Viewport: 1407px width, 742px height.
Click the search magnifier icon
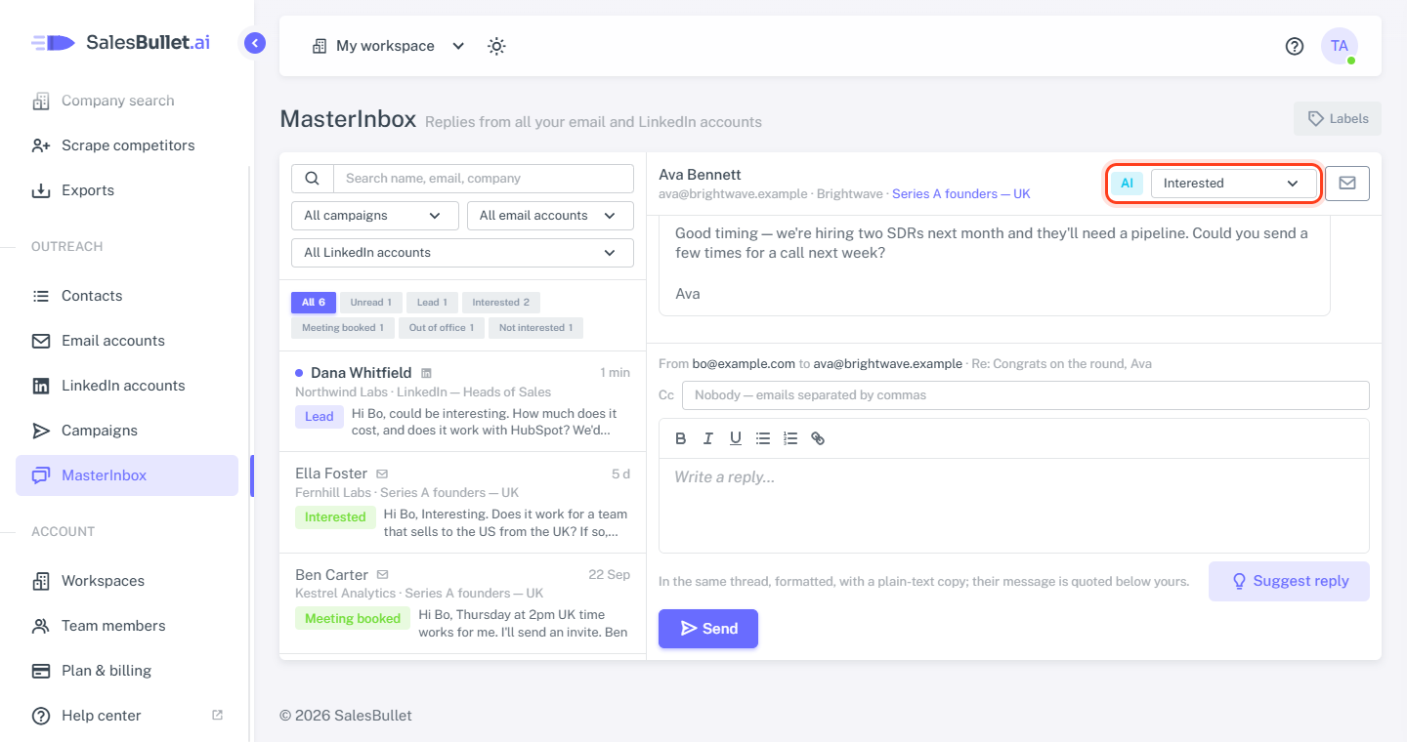click(313, 179)
